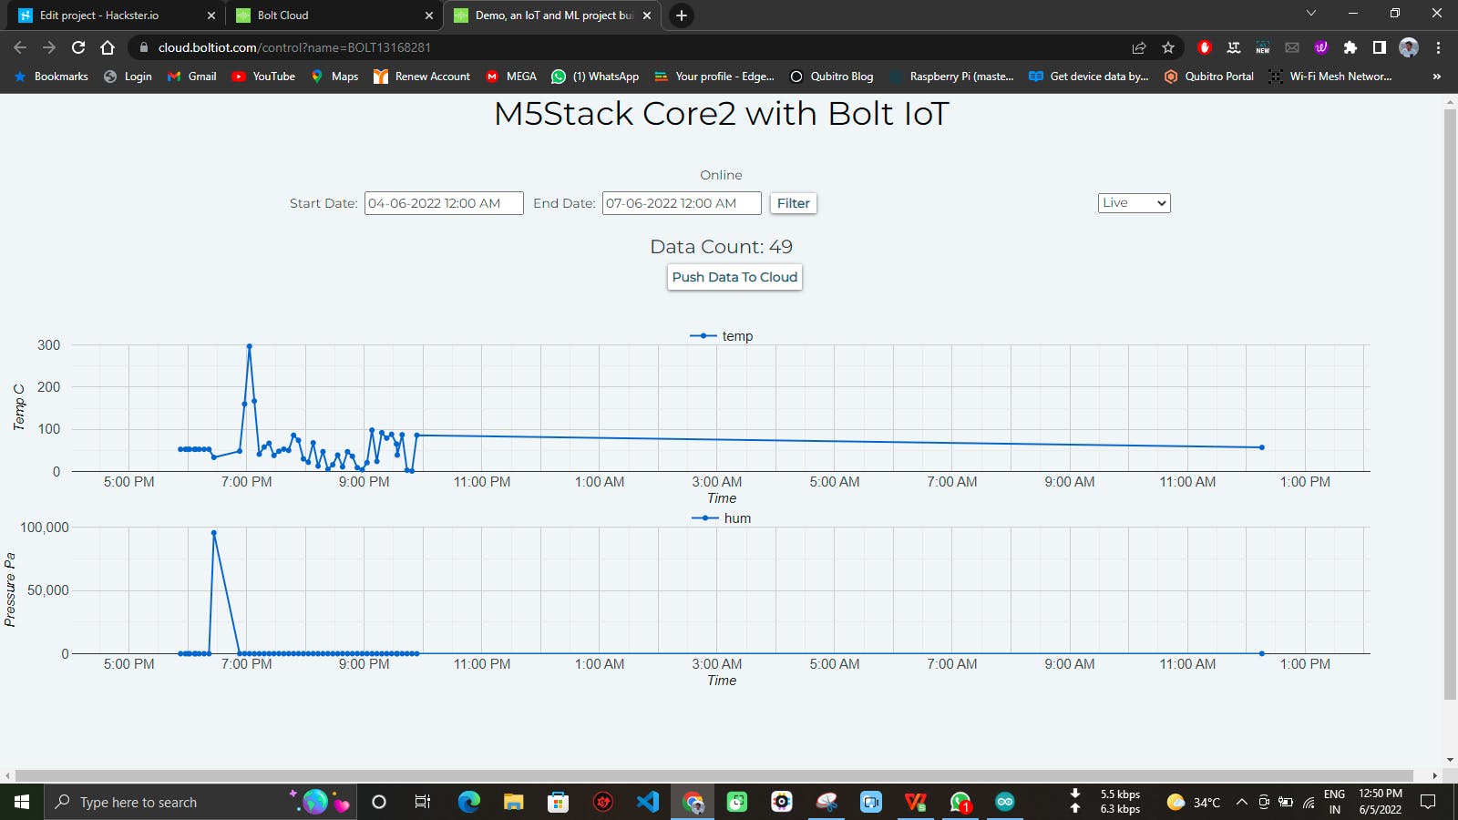Open the Raspberry Pi bookmark
The width and height of the screenshot is (1458, 820).
(x=951, y=77)
